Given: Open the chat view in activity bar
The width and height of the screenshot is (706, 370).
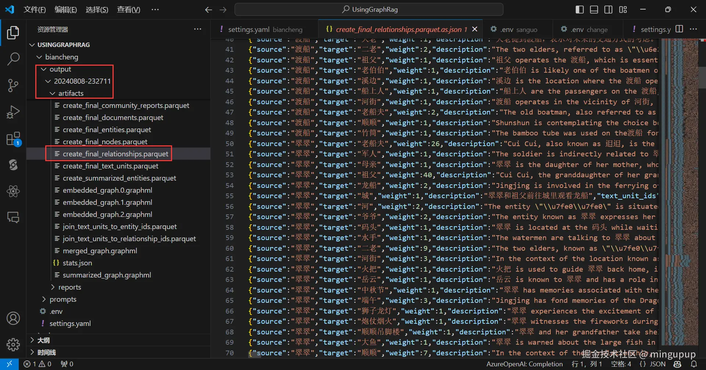Looking at the screenshot, I should 13,218.
